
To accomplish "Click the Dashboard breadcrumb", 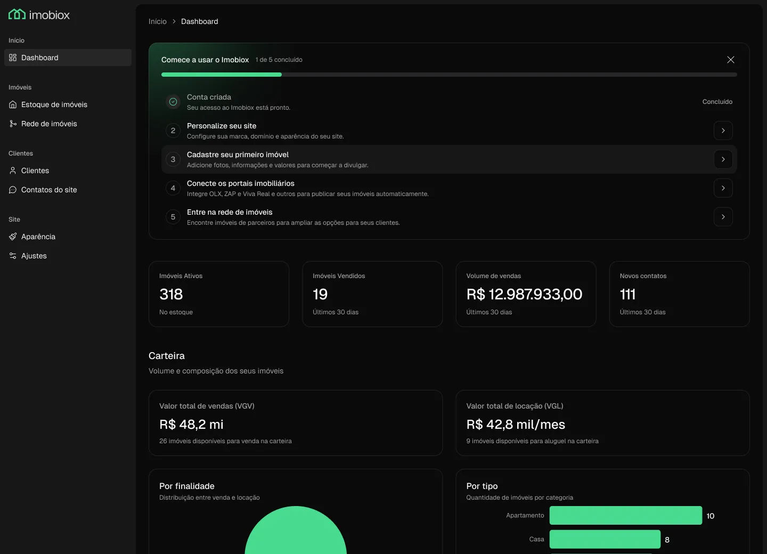I will pos(200,21).
